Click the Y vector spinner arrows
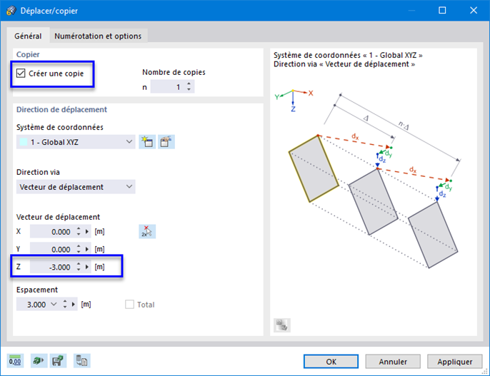The image size is (490, 376). [79, 249]
